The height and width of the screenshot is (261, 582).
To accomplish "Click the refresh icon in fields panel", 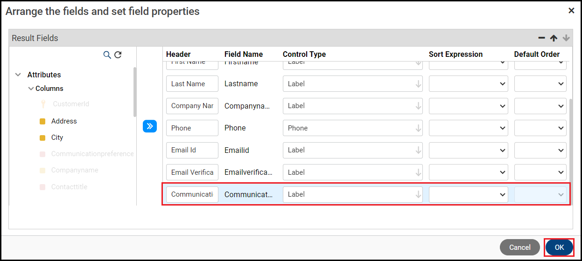I will pyautogui.click(x=118, y=55).
